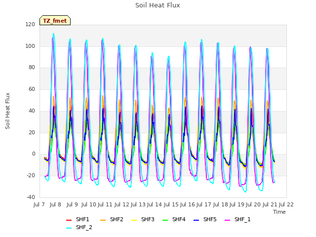Screen dimensions: 316x237
Task: Click the orange SHF2 legend swatch
Action: (x=103, y=220)
